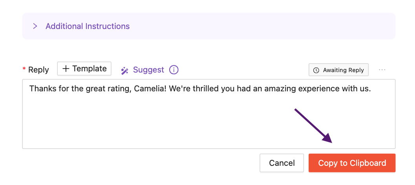The image size is (415, 185).
Task: Click the plus icon on Template button
Action: (66, 69)
